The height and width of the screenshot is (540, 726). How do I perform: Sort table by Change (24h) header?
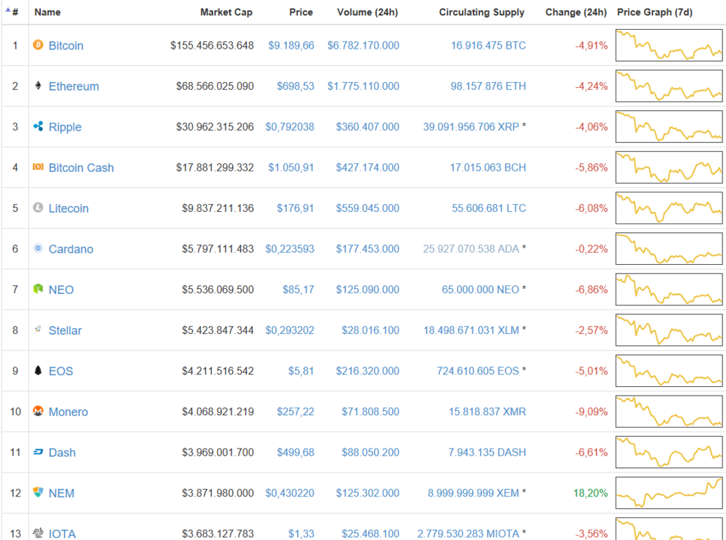[x=576, y=12]
